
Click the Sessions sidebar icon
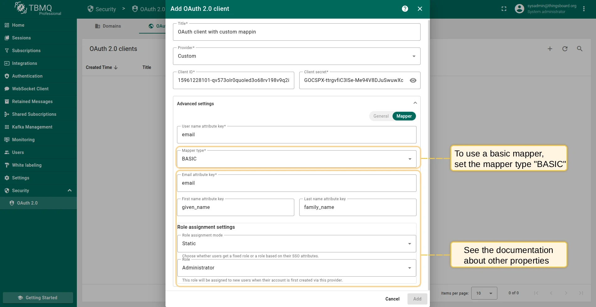point(7,38)
